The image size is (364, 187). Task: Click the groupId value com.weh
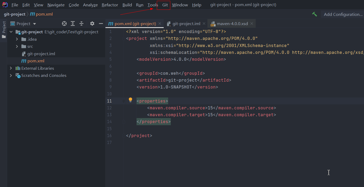(x=169, y=73)
